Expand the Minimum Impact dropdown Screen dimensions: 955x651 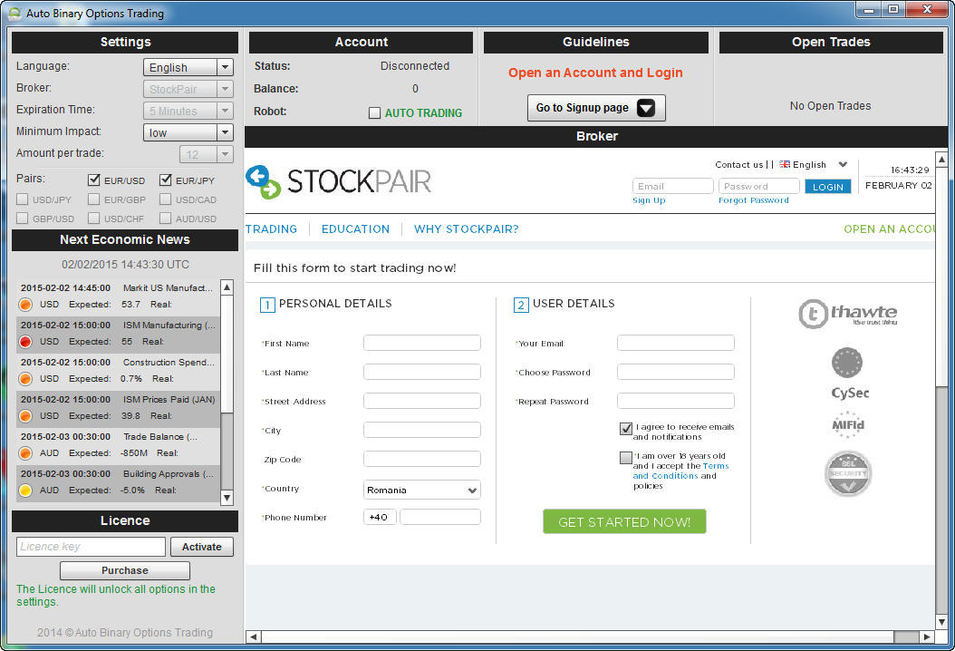(x=188, y=132)
